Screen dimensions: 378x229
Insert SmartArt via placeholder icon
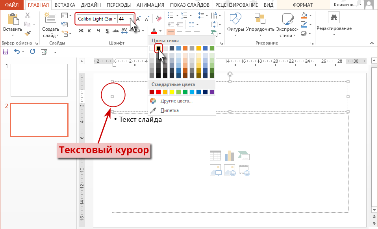pos(244,156)
